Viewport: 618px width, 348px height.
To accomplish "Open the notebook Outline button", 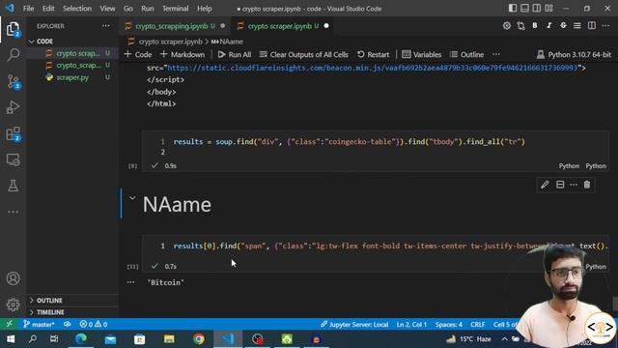I will pos(466,54).
